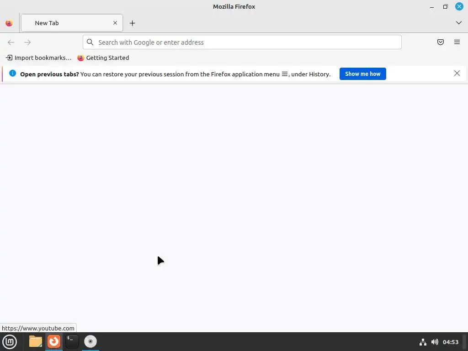The image size is (468, 351).
Task: Expand the list all tabs chevron
Action: pos(459,23)
